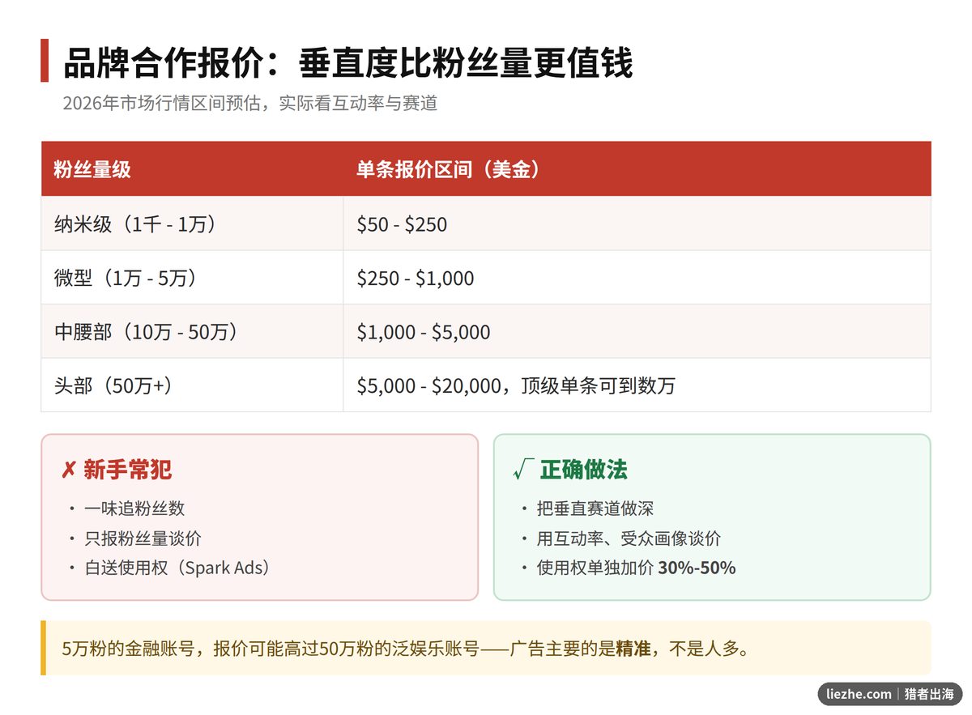Click the 新手常犯 heading
Viewport: 972px width, 715px height.
point(117,470)
